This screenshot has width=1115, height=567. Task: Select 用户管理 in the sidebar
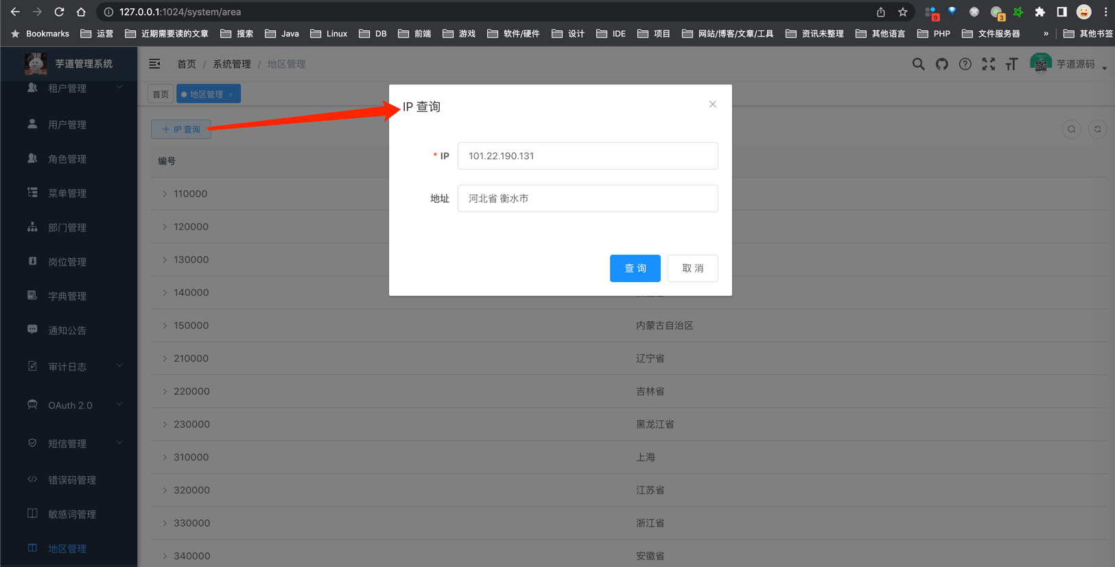coord(67,124)
